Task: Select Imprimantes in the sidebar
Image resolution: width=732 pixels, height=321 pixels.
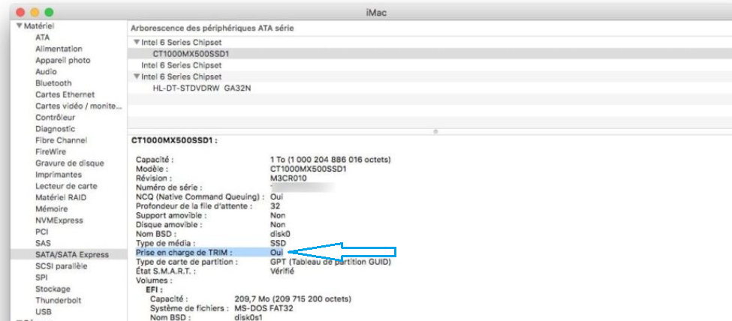Action: pos(59,175)
